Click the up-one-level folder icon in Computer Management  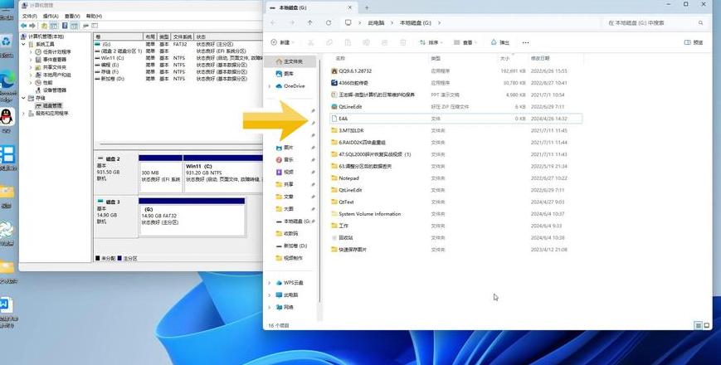(x=44, y=26)
